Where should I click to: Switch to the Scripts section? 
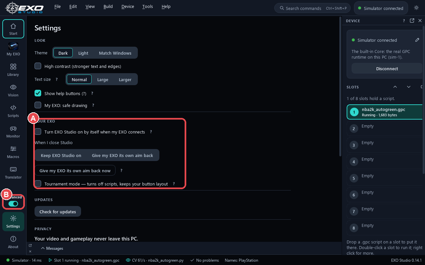coord(13,111)
